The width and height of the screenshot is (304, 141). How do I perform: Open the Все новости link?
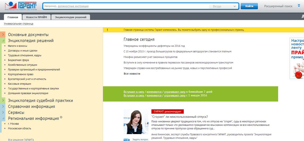click(132, 74)
